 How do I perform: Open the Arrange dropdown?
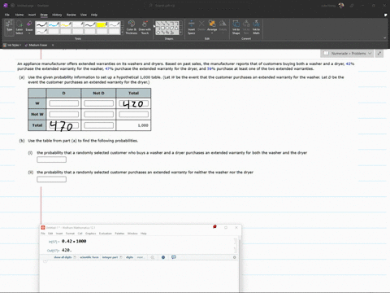pos(212,27)
